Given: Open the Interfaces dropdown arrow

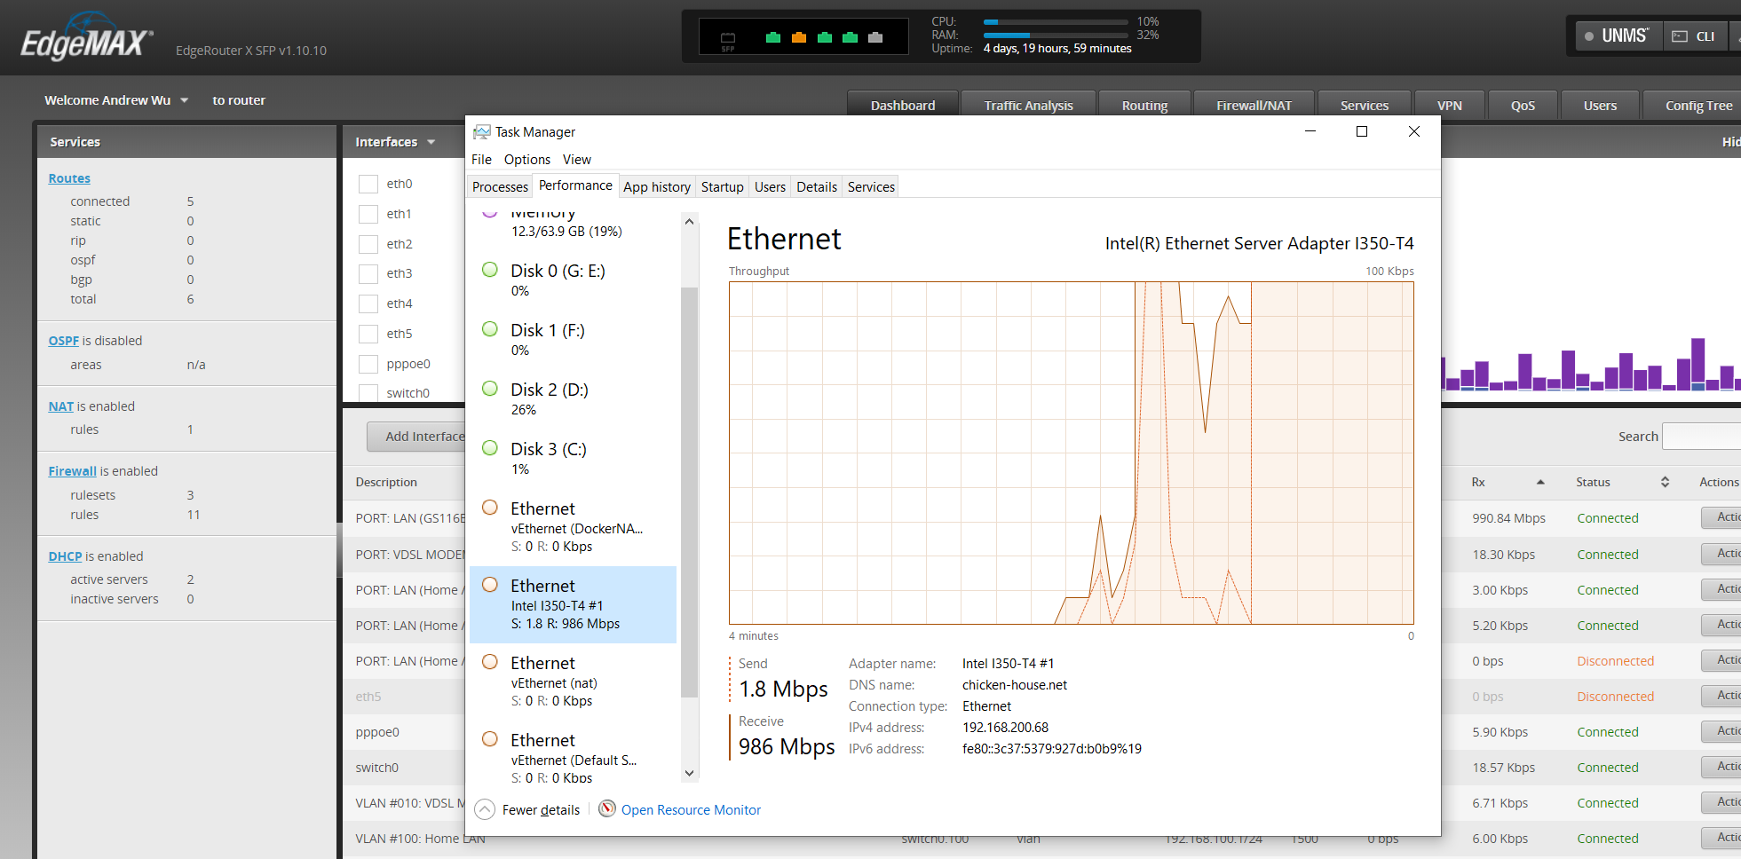Looking at the screenshot, I should click(x=431, y=142).
